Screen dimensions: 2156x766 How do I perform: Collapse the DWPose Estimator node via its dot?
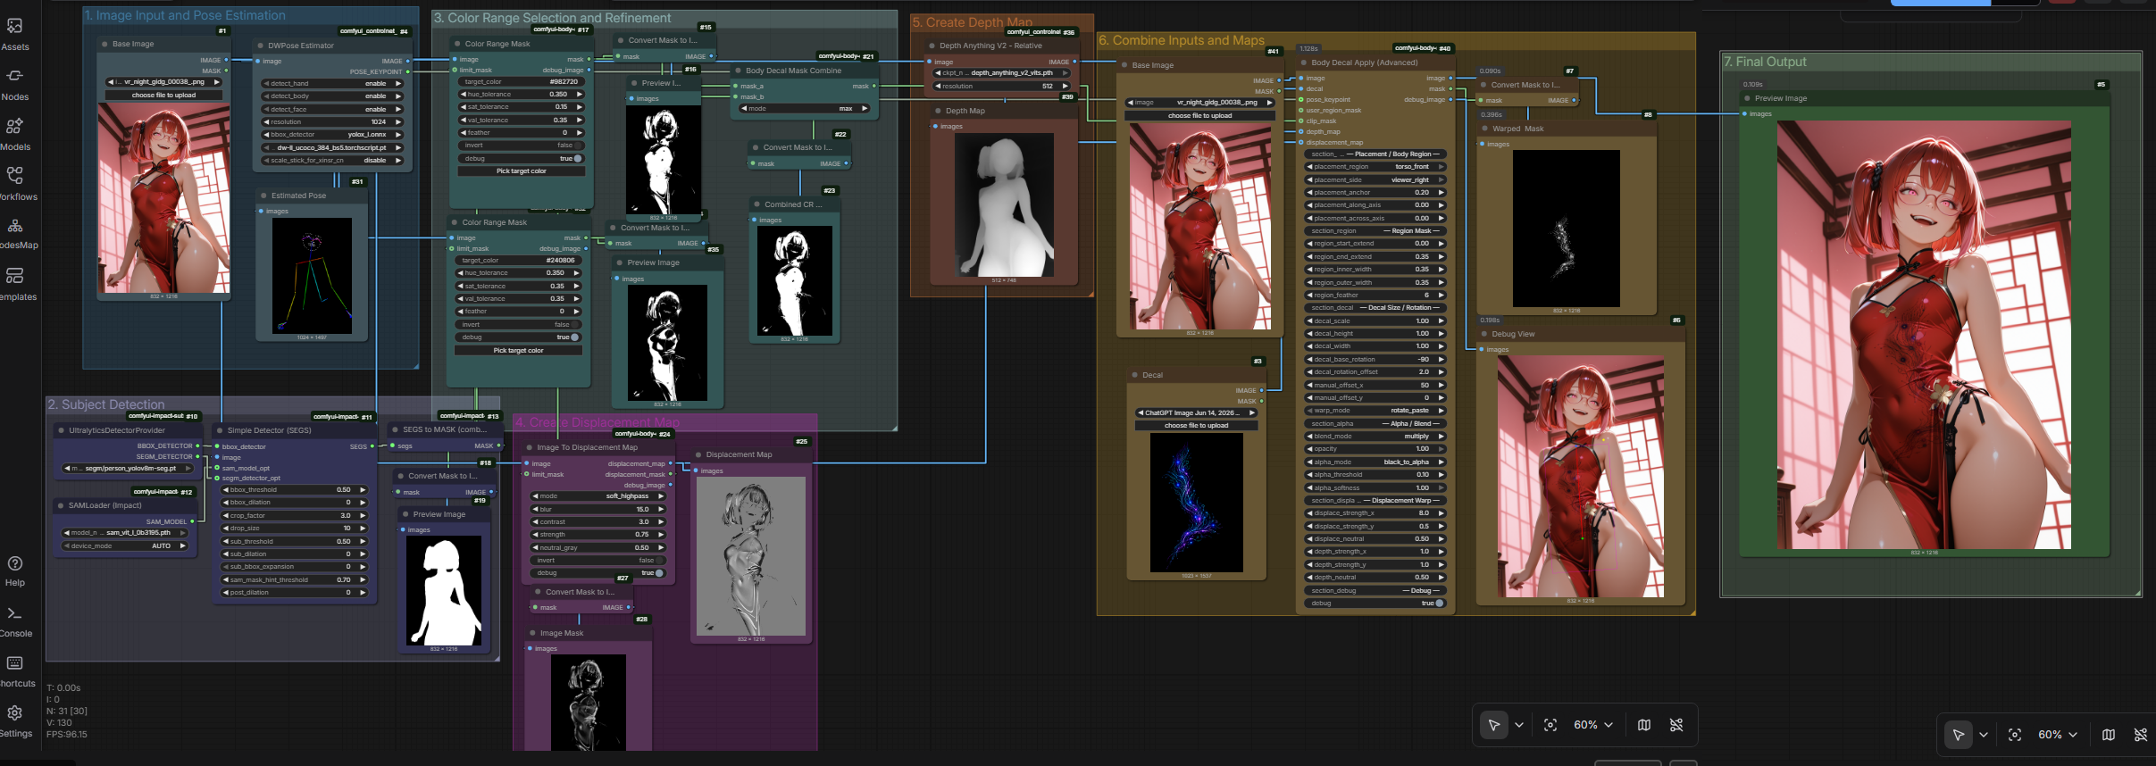[260, 46]
